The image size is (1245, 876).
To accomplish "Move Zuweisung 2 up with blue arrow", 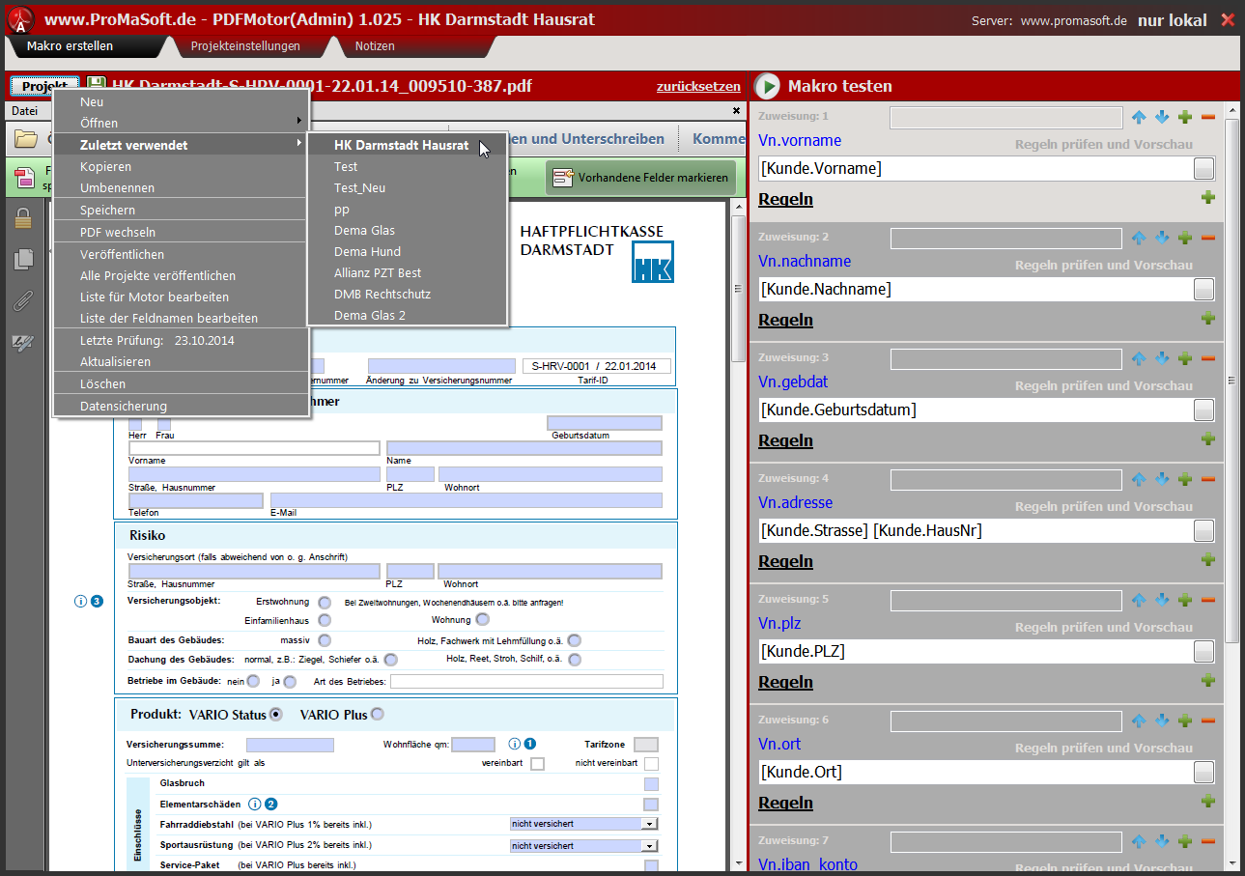I will 1139,238.
